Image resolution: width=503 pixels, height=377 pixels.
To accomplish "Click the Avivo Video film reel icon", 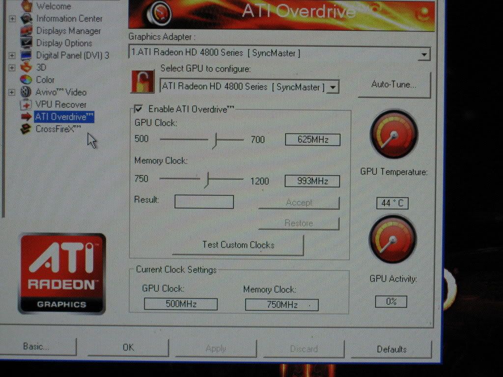I will coord(27,92).
